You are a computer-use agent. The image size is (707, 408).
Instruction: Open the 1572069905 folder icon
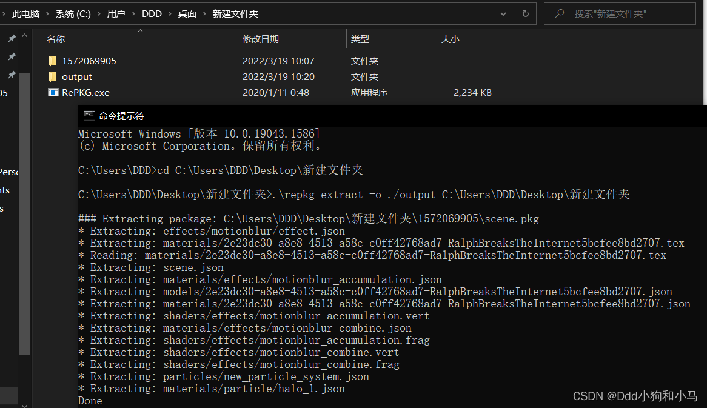tap(53, 61)
